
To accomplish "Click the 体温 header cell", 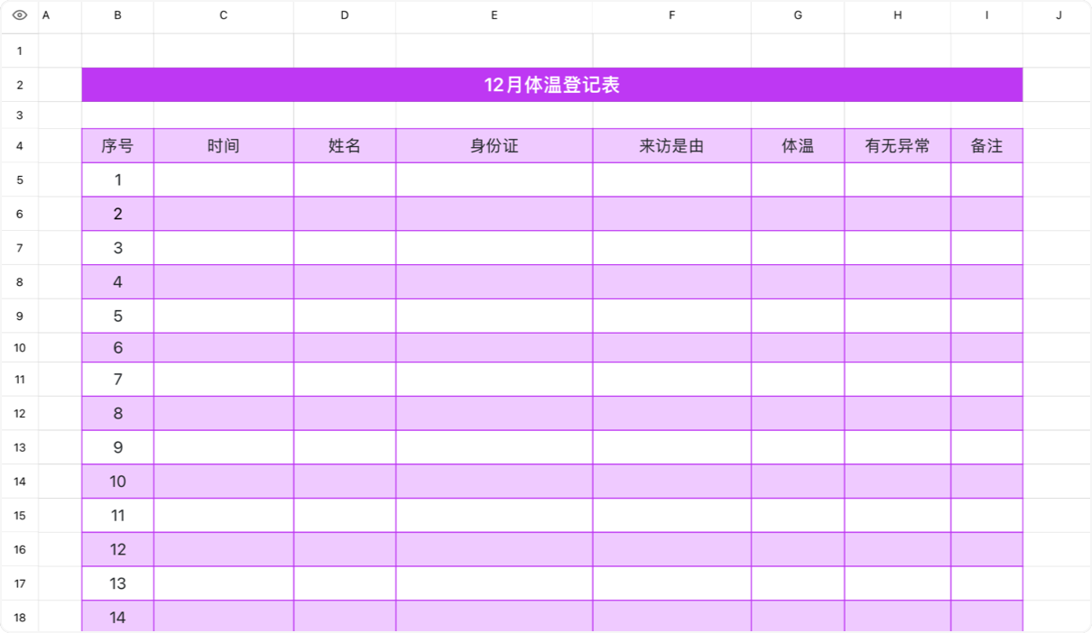I will coord(798,146).
